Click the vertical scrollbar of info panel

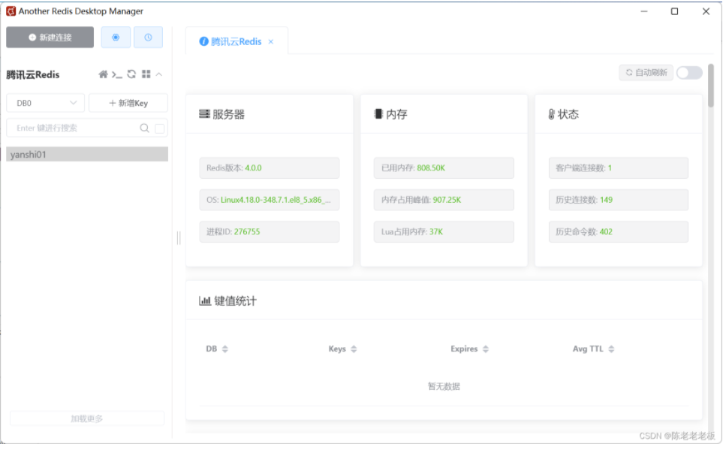pos(711,86)
